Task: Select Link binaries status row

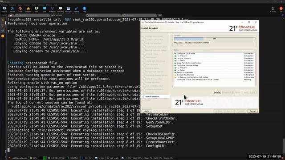Action: pyautogui.click(x=214, y=58)
